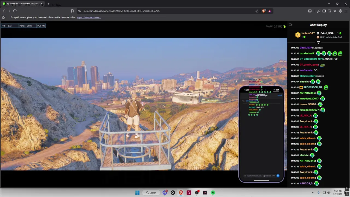Open site settings icon beside the URL
This screenshot has height=197, width=350.
[79, 11]
